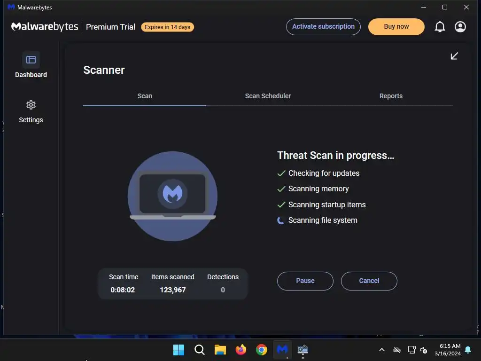Viewport: 481px width, 361px height.
Task: Open the Windows Start menu
Action: click(178, 350)
